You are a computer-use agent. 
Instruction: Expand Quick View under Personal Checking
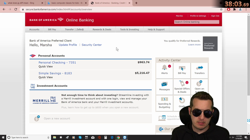46,66
